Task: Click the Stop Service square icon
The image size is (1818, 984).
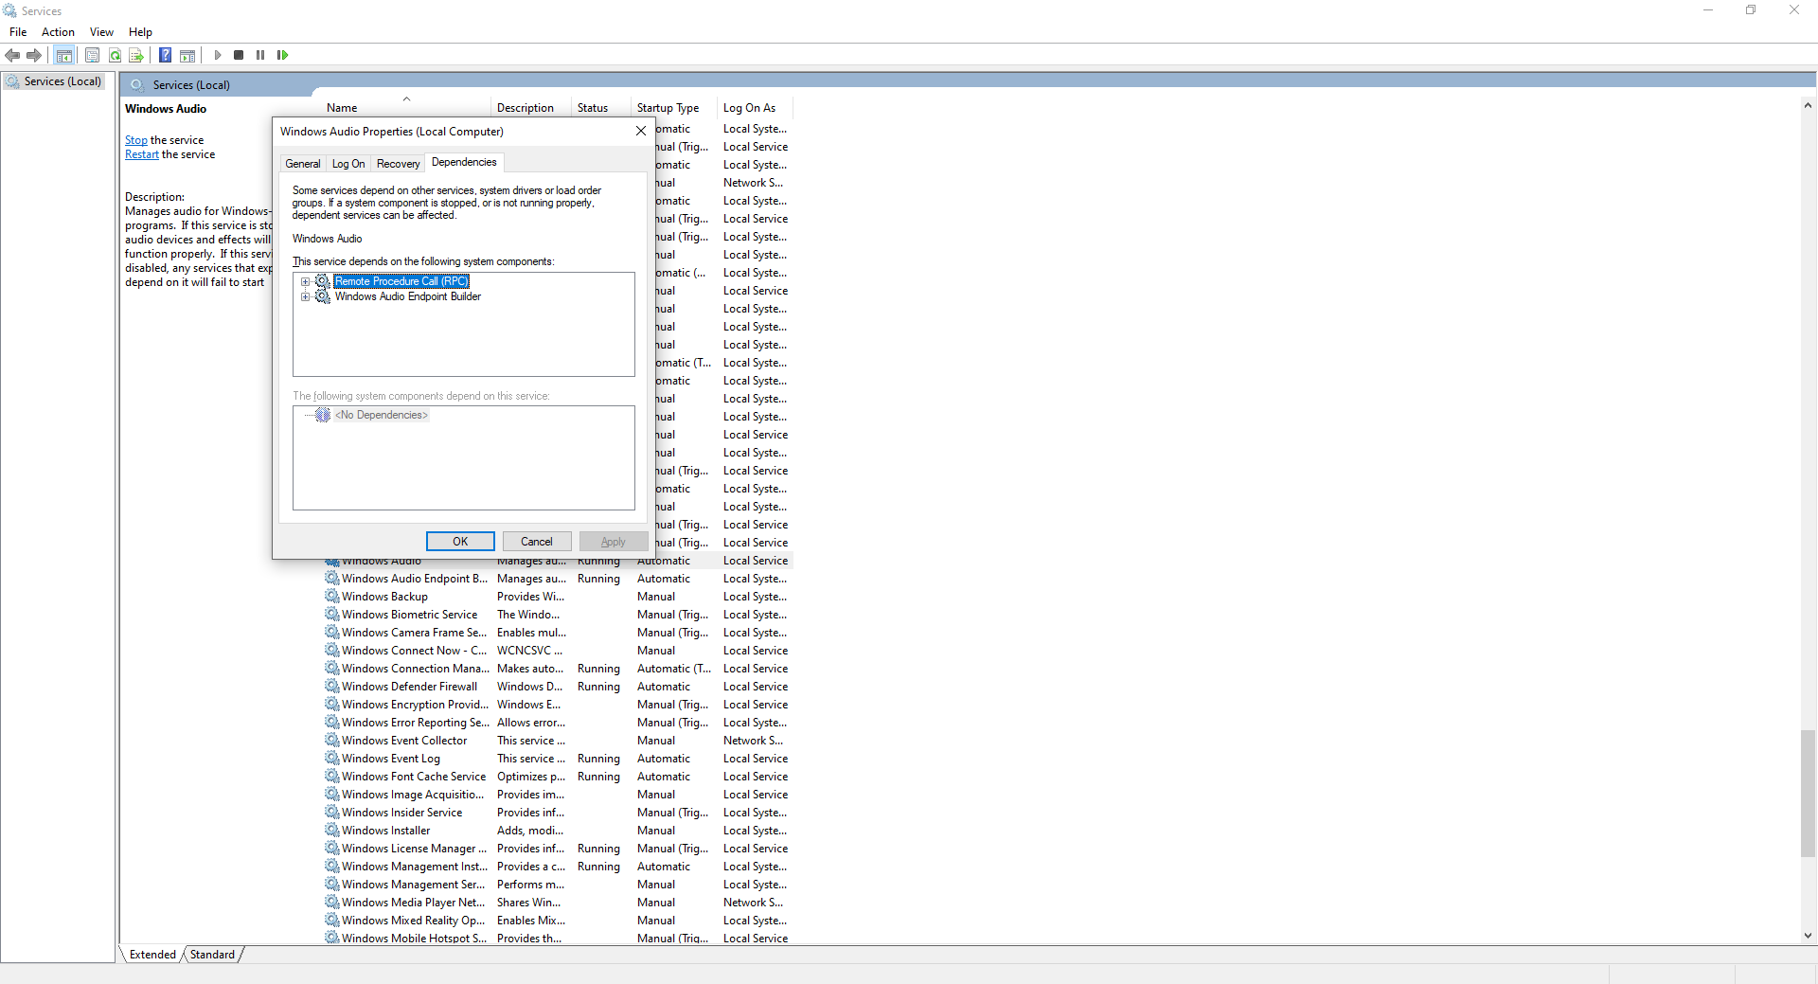Action: [x=239, y=55]
